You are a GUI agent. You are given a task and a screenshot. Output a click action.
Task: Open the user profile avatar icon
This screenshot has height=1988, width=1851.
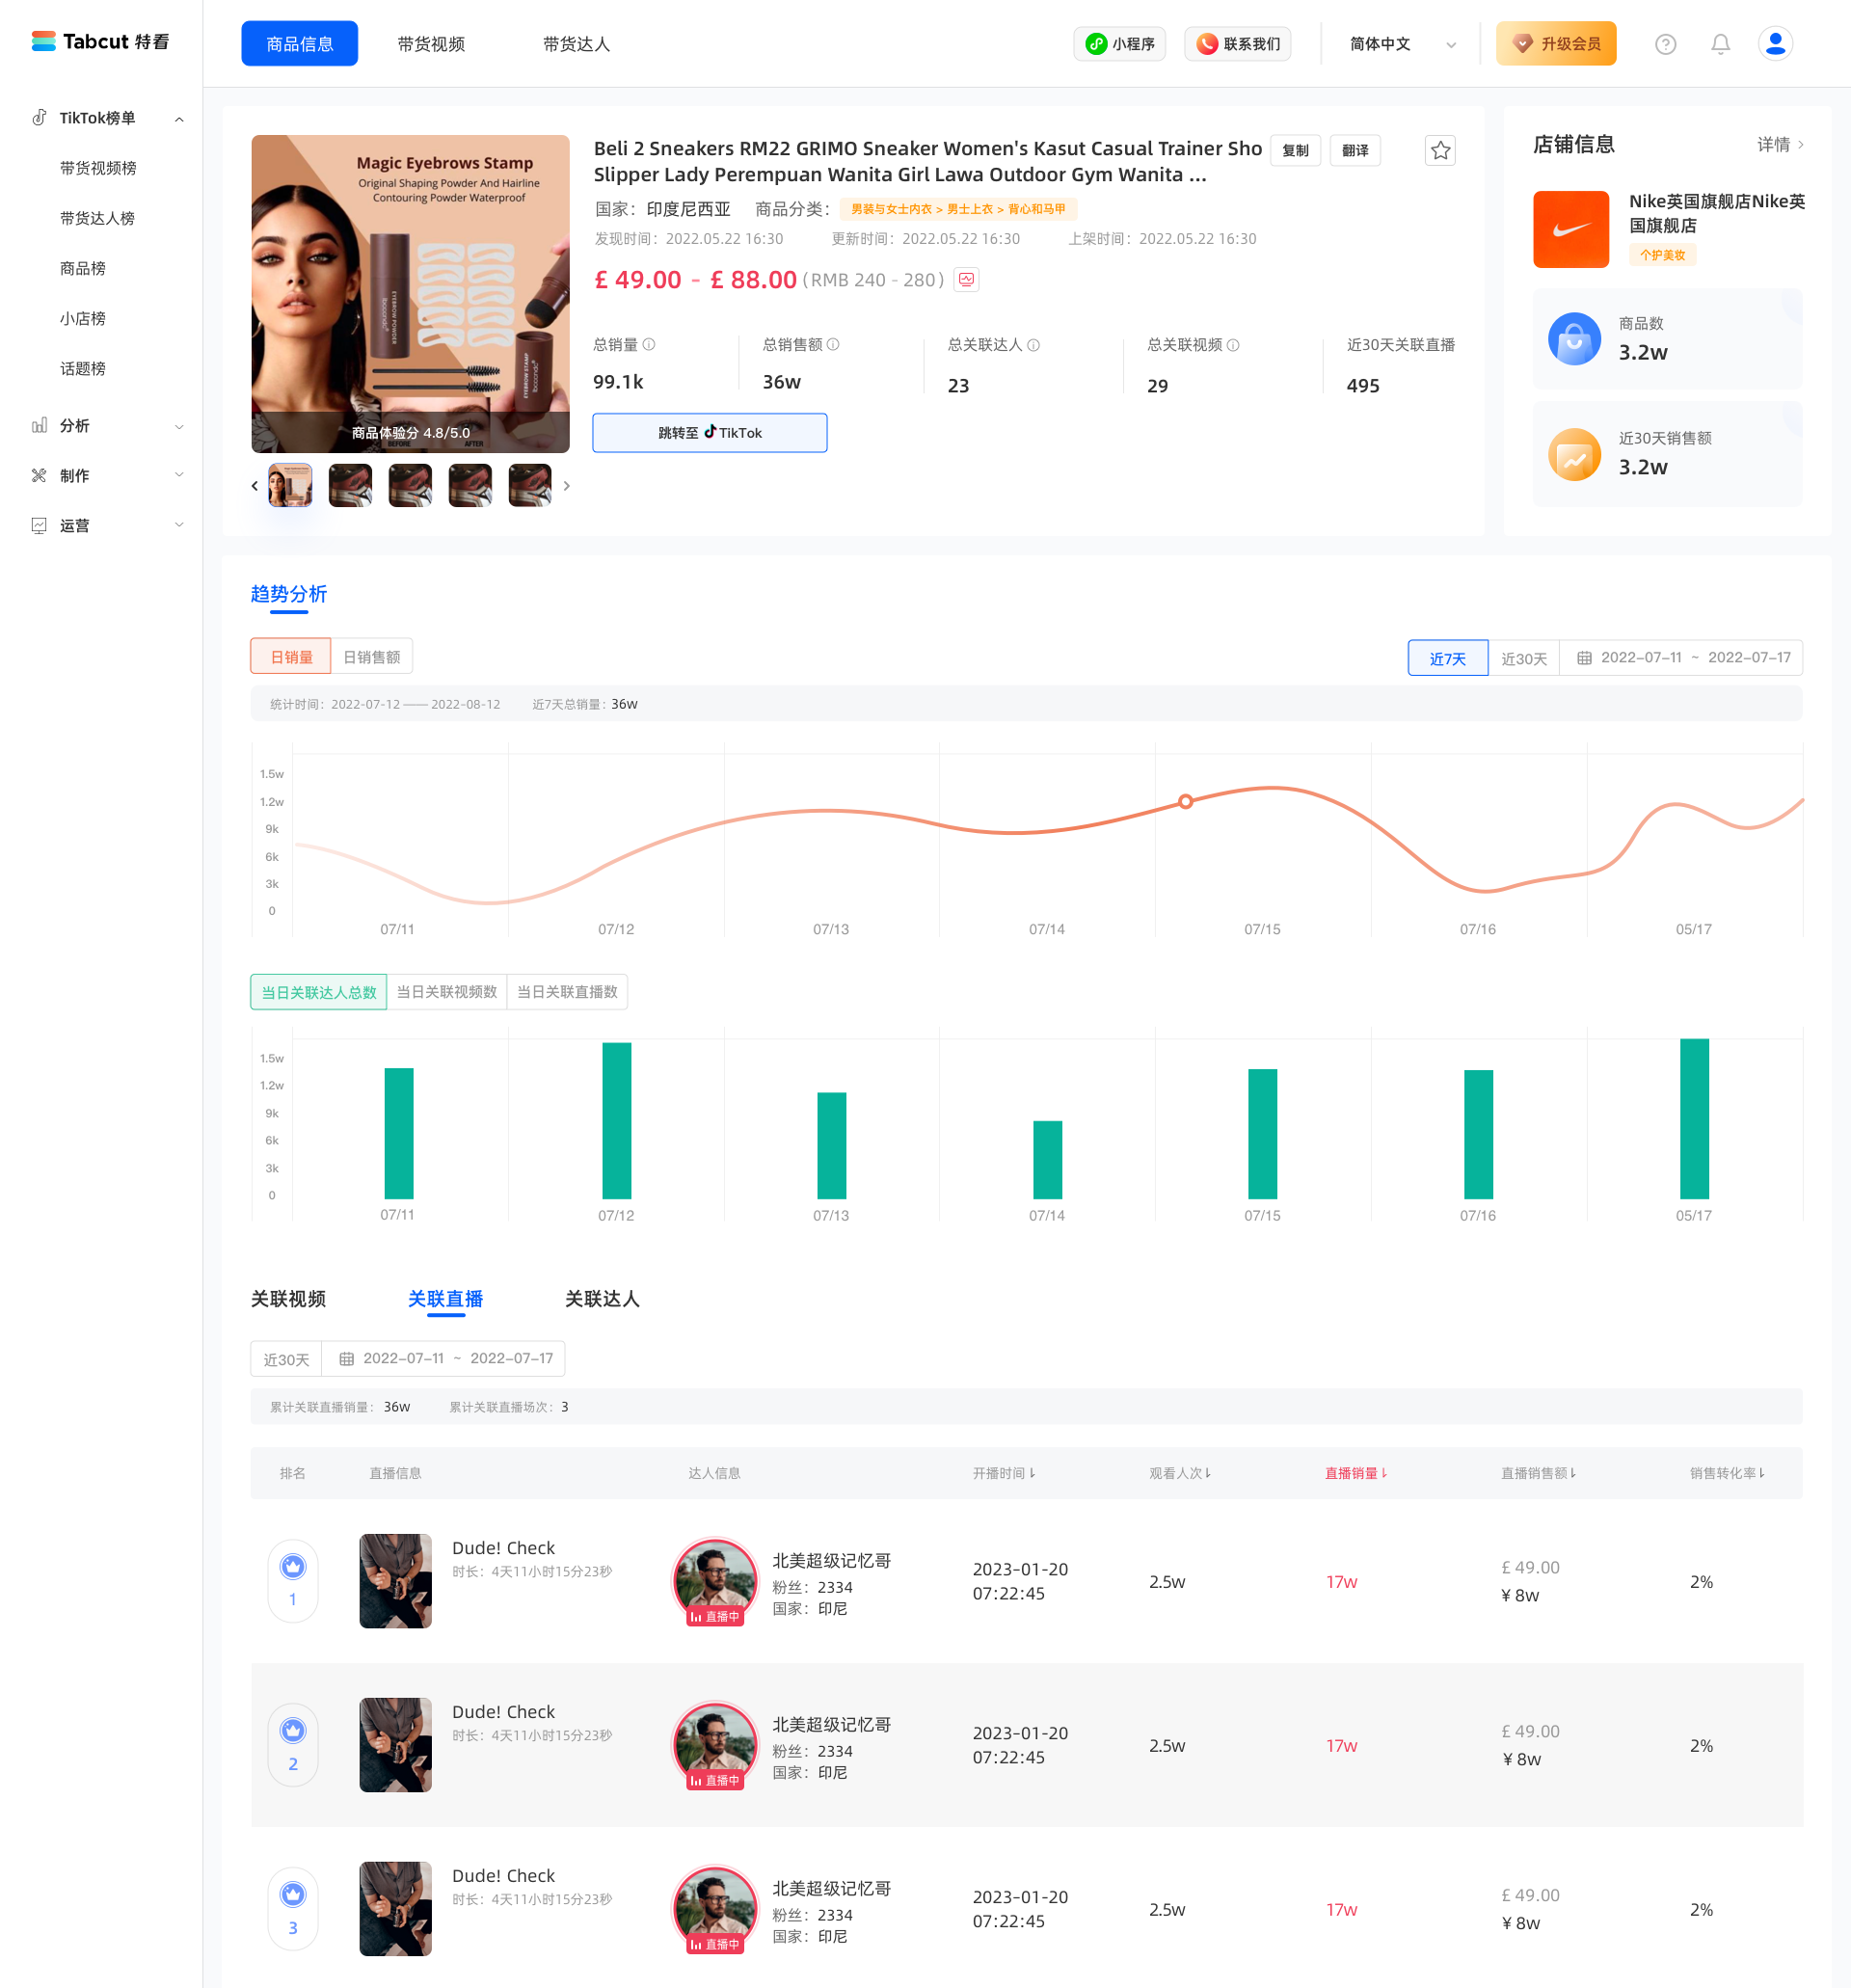(x=1775, y=44)
